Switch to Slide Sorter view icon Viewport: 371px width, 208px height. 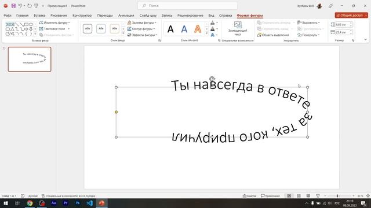pyautogui.click(x=299, y=196)
